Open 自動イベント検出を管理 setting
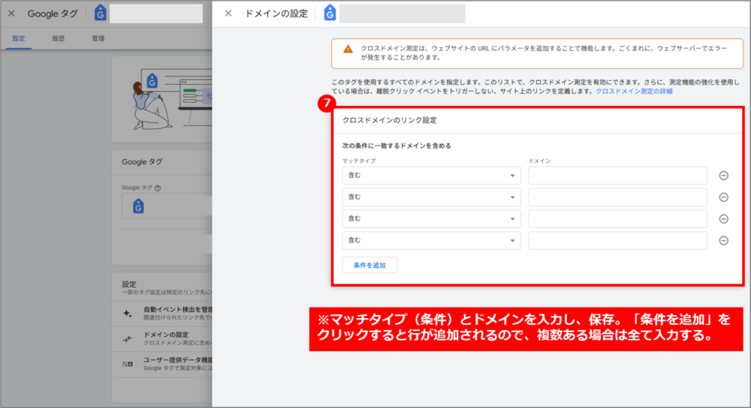 tap(162, 313)
